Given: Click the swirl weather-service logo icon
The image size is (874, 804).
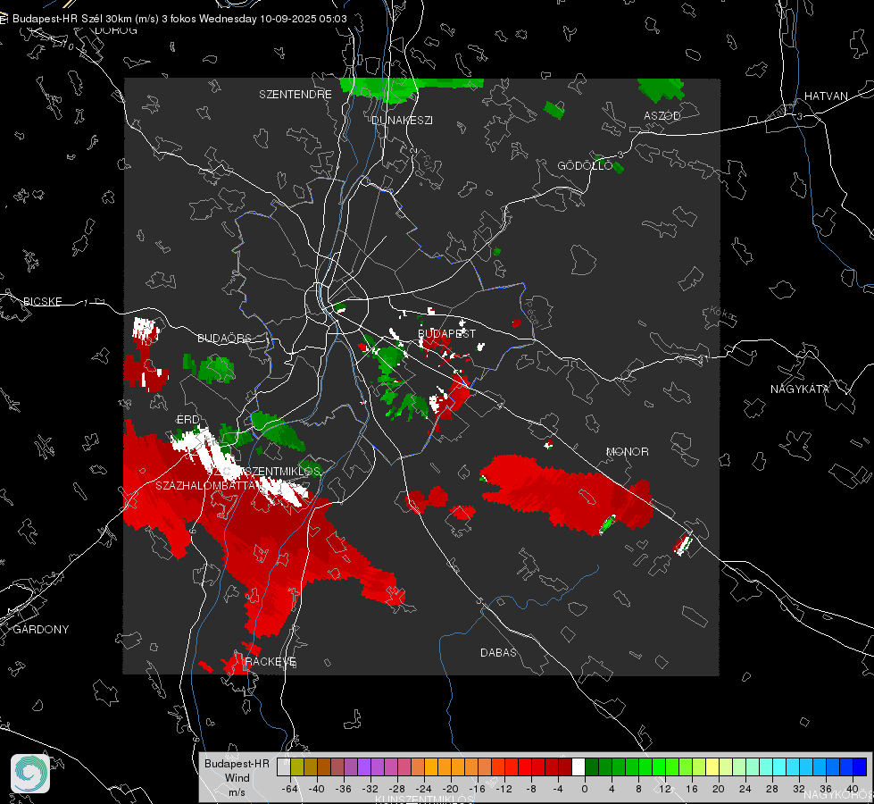Looking at the screenshot, I should click(30, 774).
